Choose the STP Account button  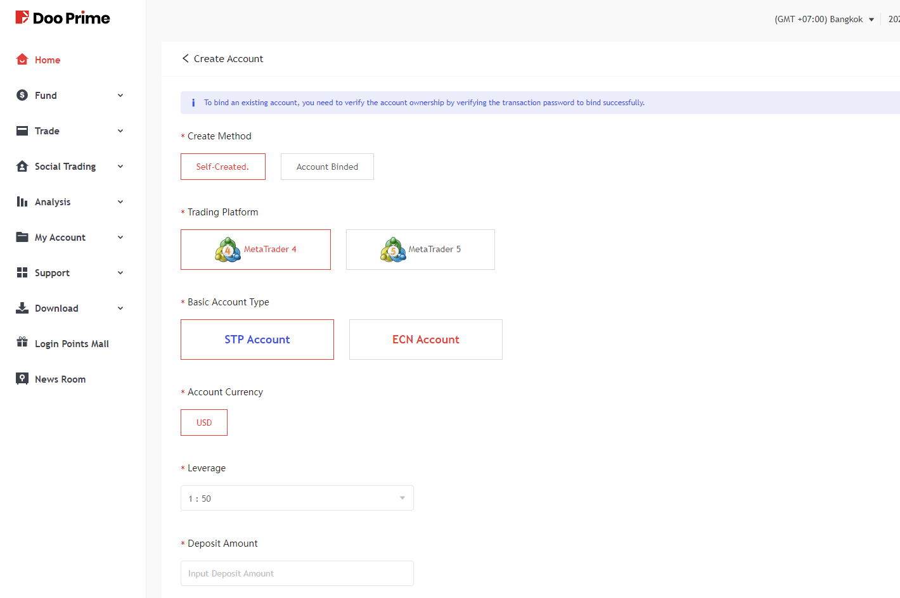[x=257, y=340]
